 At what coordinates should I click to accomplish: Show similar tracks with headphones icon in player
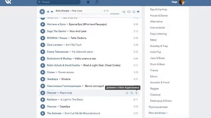[134, 12]
